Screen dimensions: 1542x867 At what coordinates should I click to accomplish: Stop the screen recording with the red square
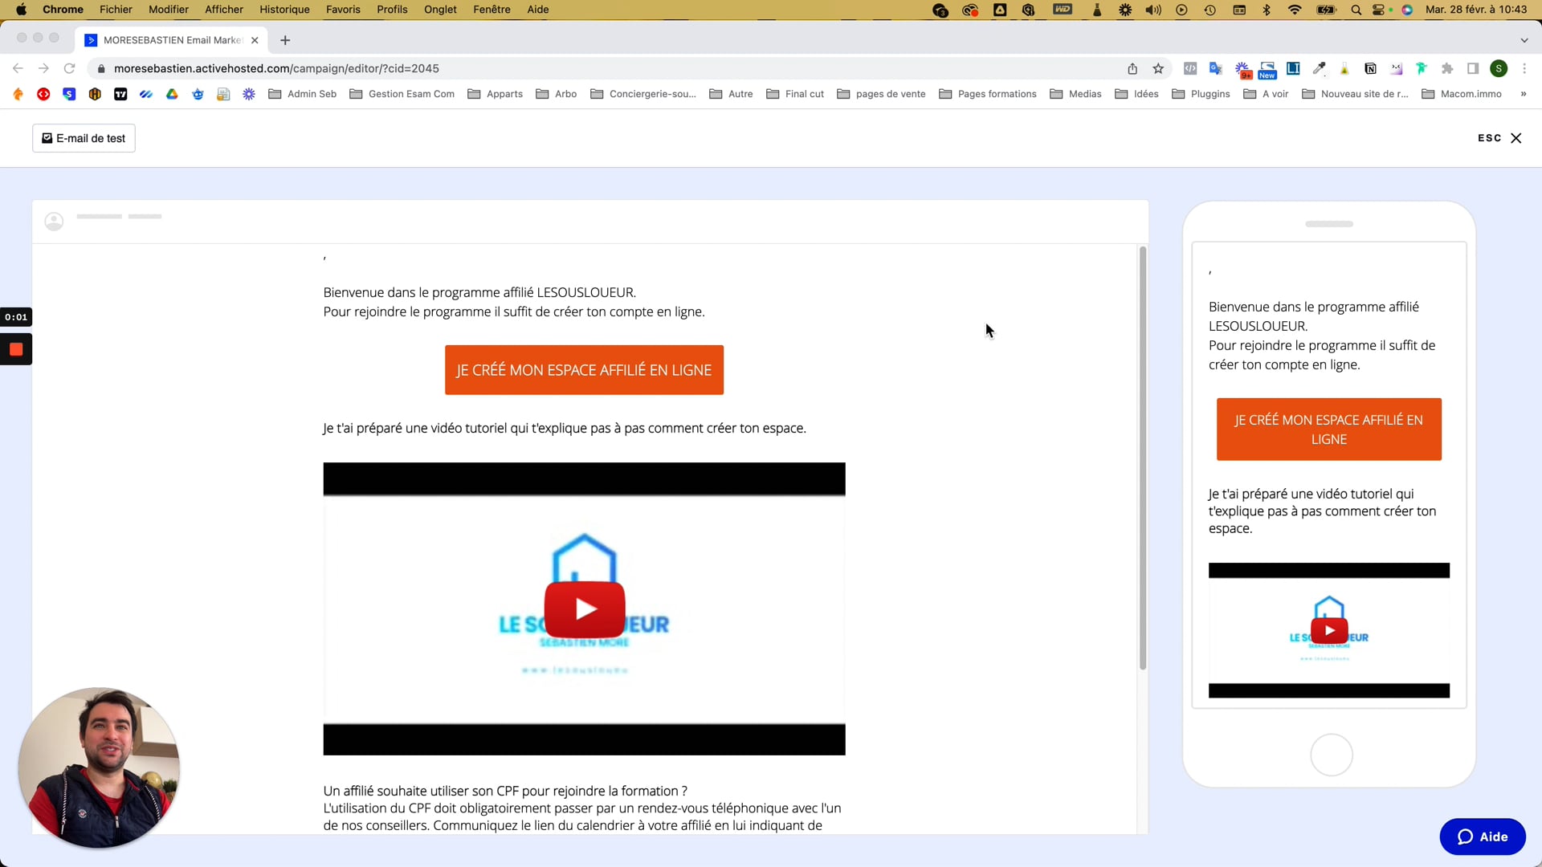click(16, 349)
